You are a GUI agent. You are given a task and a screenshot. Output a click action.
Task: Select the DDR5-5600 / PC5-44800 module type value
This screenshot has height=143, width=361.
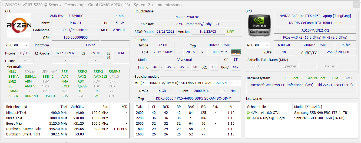click(x=194, y=98)
